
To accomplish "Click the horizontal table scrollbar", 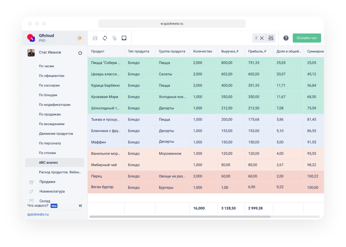I will [x=180, y=217].
